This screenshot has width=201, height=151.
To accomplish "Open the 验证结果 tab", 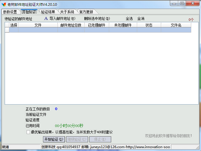I will pyautogui.click(x=48, y=12).
